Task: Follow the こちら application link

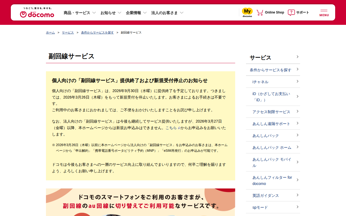Action: 171,128
